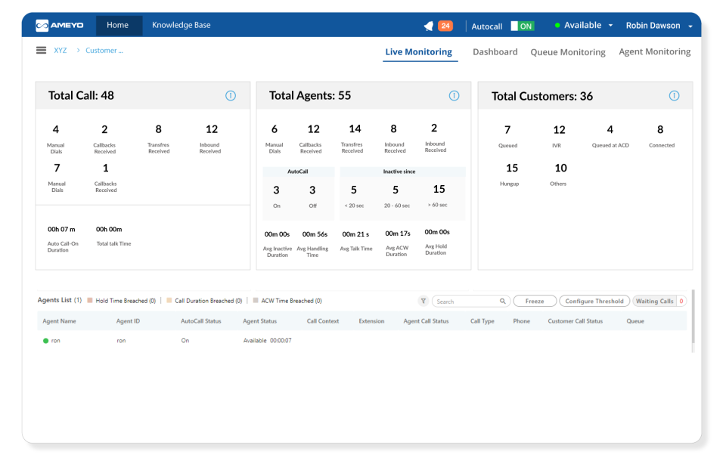The image size is (726, 458).
Task: Click the inactive > 60 sec count
Action: pyautogui.click(x=439, y=189)
